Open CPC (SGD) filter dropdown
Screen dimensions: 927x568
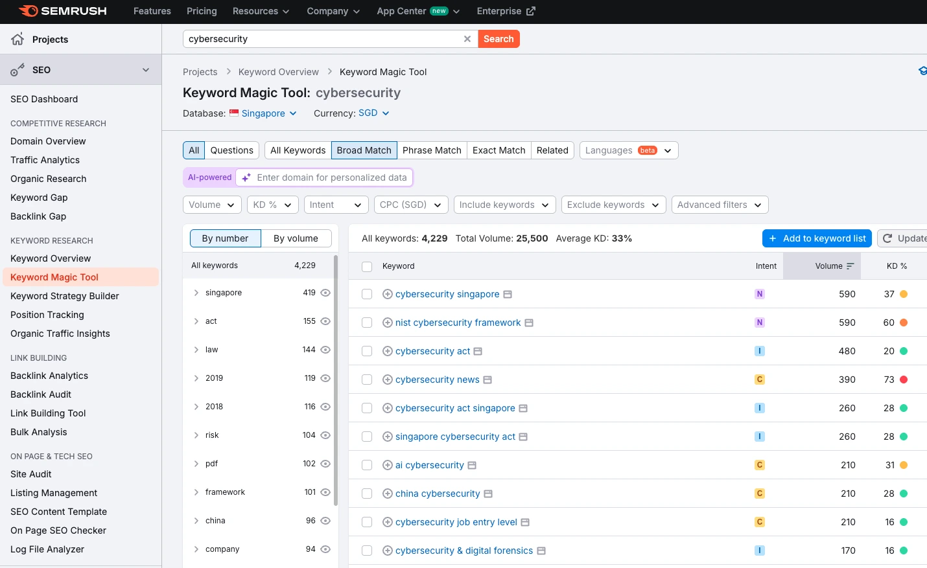(x=411, y=205)
